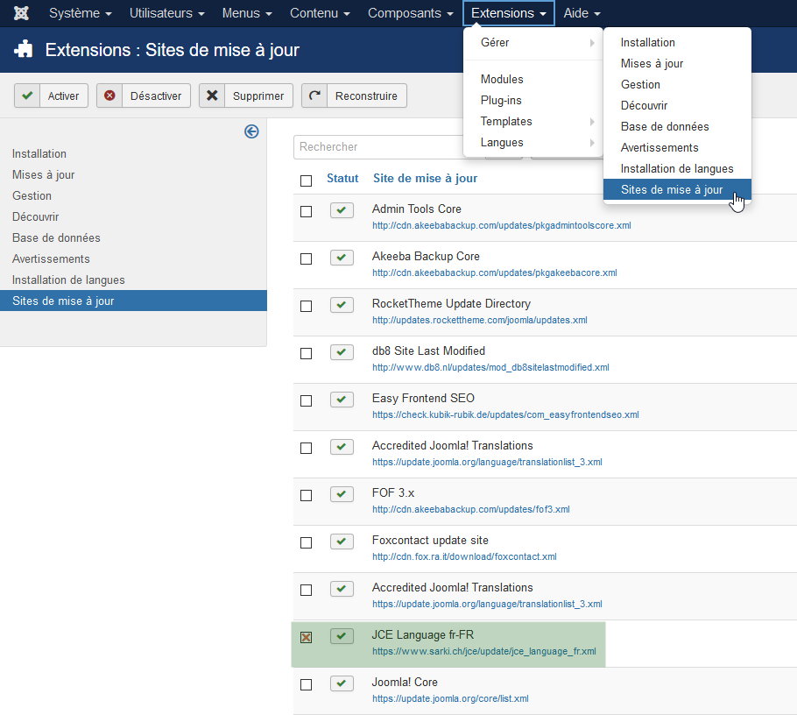Open the rockettheme updates.xml URL
The width and height of the screenshot is (797, 715).
coord(479,321)
